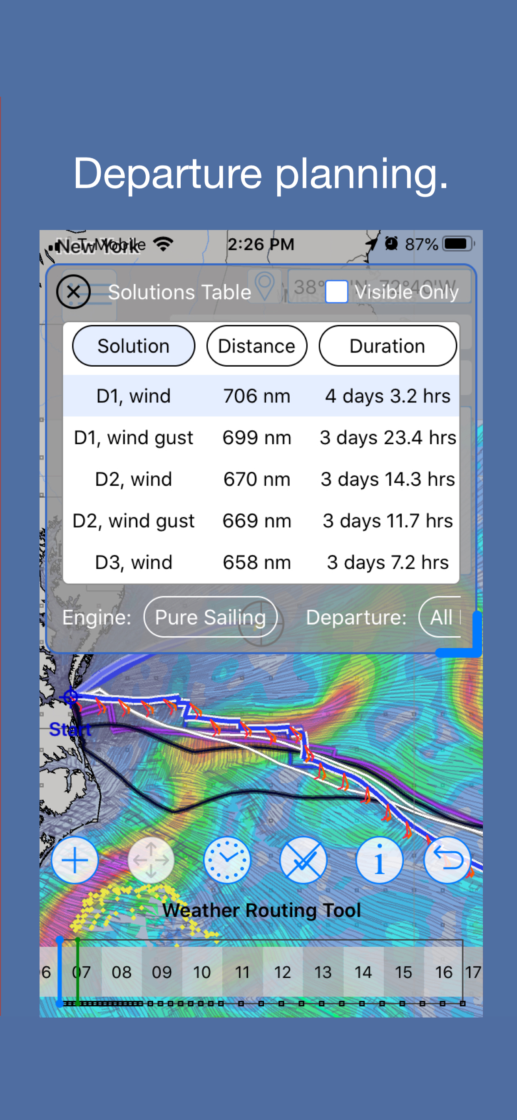The image size is (517, 1120).
Task: Sort table by Duration column
Action: pos(387,346)
